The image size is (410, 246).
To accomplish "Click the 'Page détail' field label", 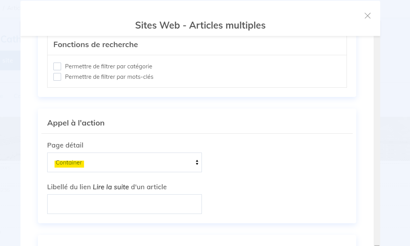I will click(65, 146).
